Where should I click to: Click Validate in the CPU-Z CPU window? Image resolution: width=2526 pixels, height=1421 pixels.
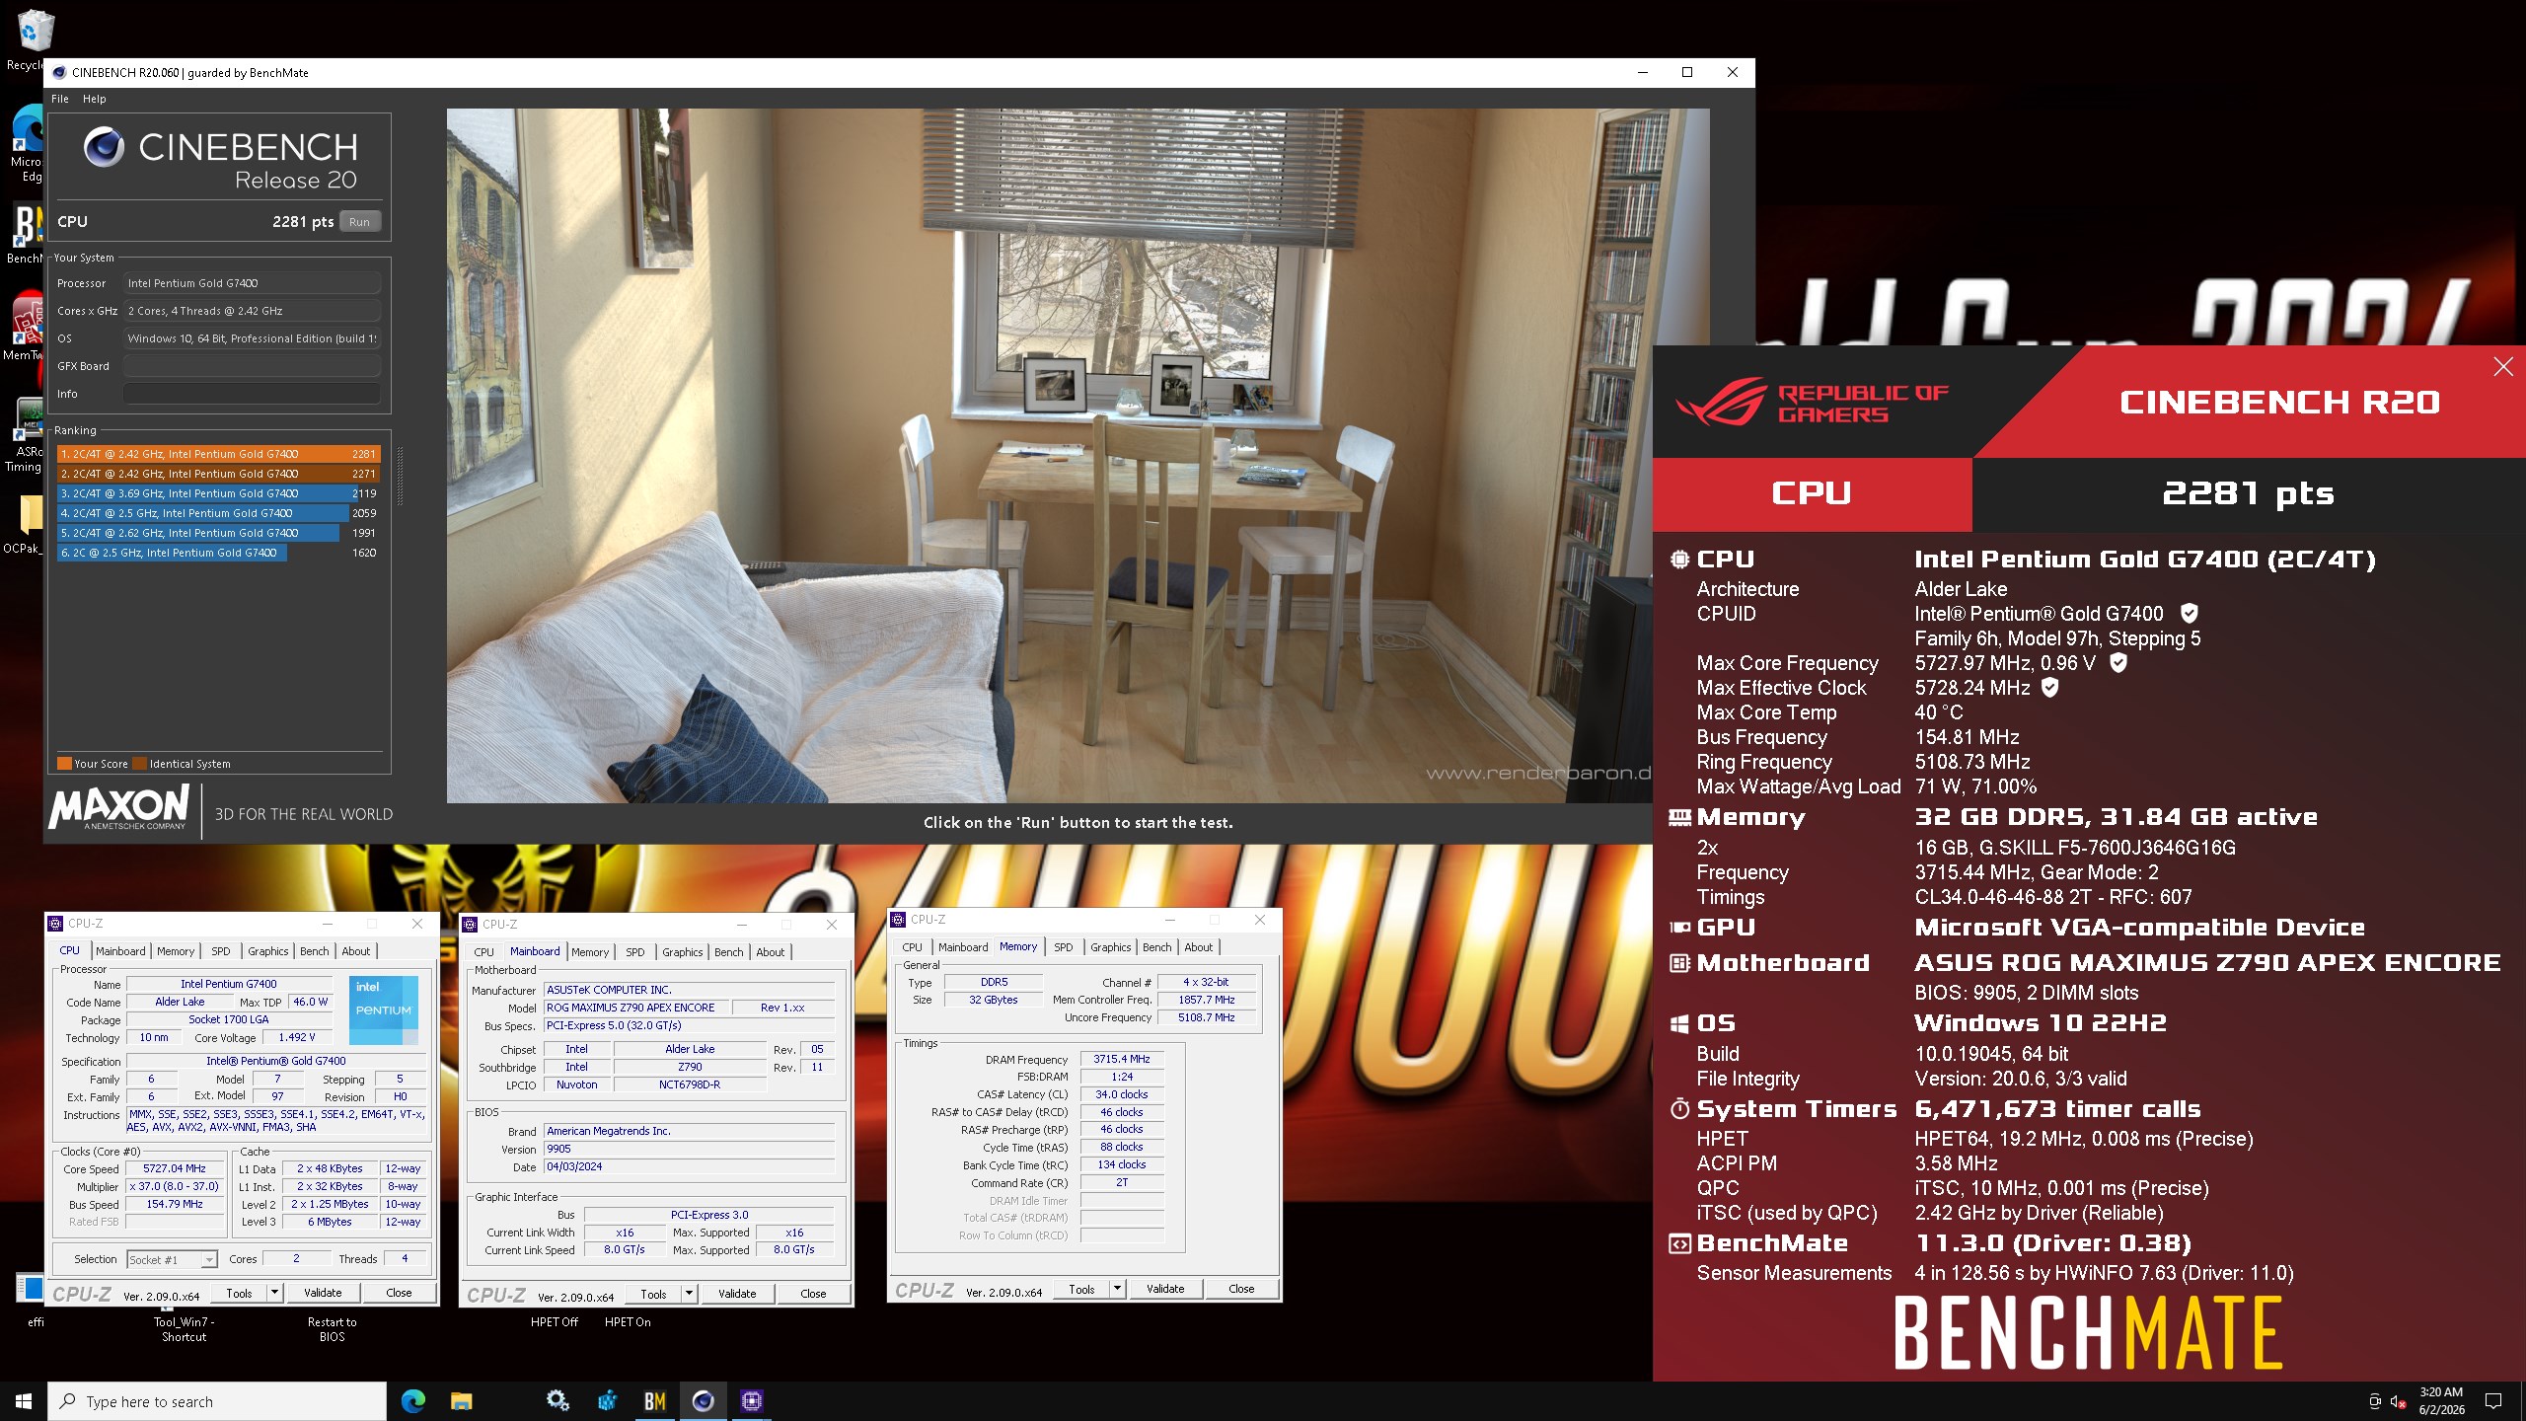[x=323, y=1293]
